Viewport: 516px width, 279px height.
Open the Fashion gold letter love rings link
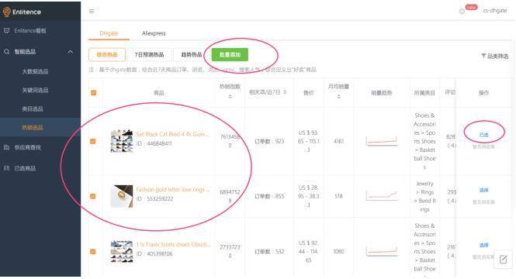click(x=173, y=189)
